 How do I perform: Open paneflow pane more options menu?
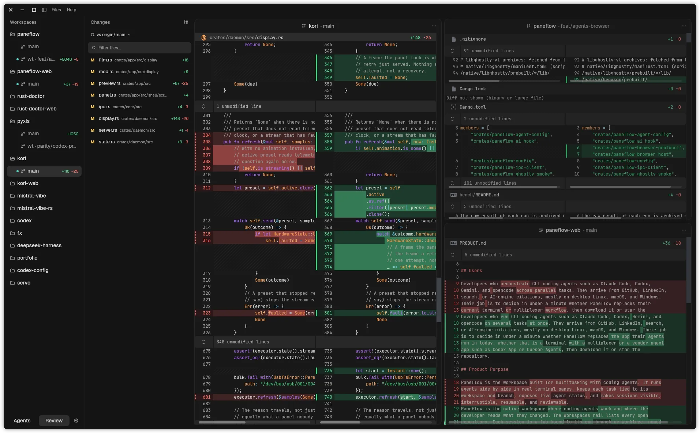click(684, 26)
